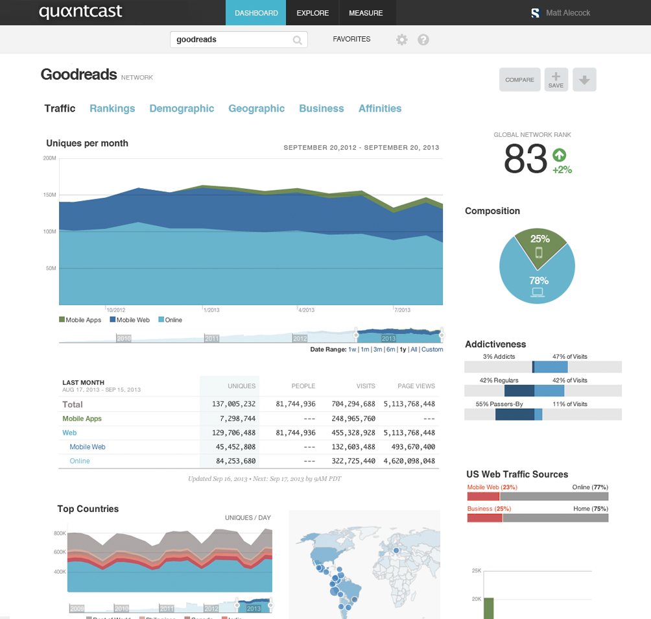The width and height of the screenshot is (651, 619).
Task: Focus the goodreads search field
Action: point(239,40)
